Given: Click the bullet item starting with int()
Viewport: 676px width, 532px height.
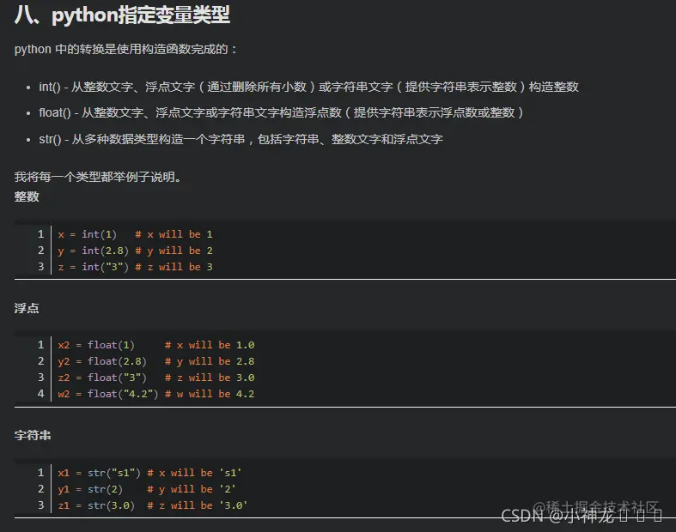Looking at the screenshot, I should tap(308, 87).
